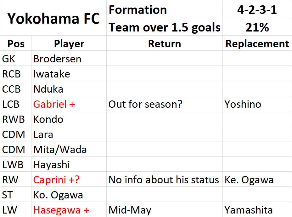Click the Formation label cell
The image size is (292, 217).
(165, 9)
